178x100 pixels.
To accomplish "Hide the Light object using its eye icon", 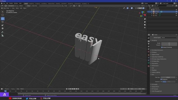I will point(176,14).
